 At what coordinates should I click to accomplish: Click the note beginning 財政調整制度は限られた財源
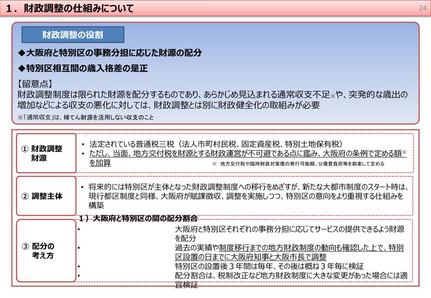pyautogui.click(x=212, y=99)
